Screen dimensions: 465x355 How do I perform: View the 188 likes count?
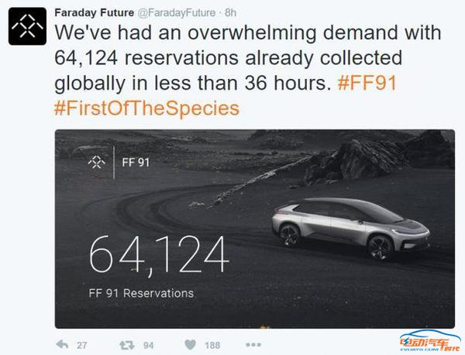(212, 345)
